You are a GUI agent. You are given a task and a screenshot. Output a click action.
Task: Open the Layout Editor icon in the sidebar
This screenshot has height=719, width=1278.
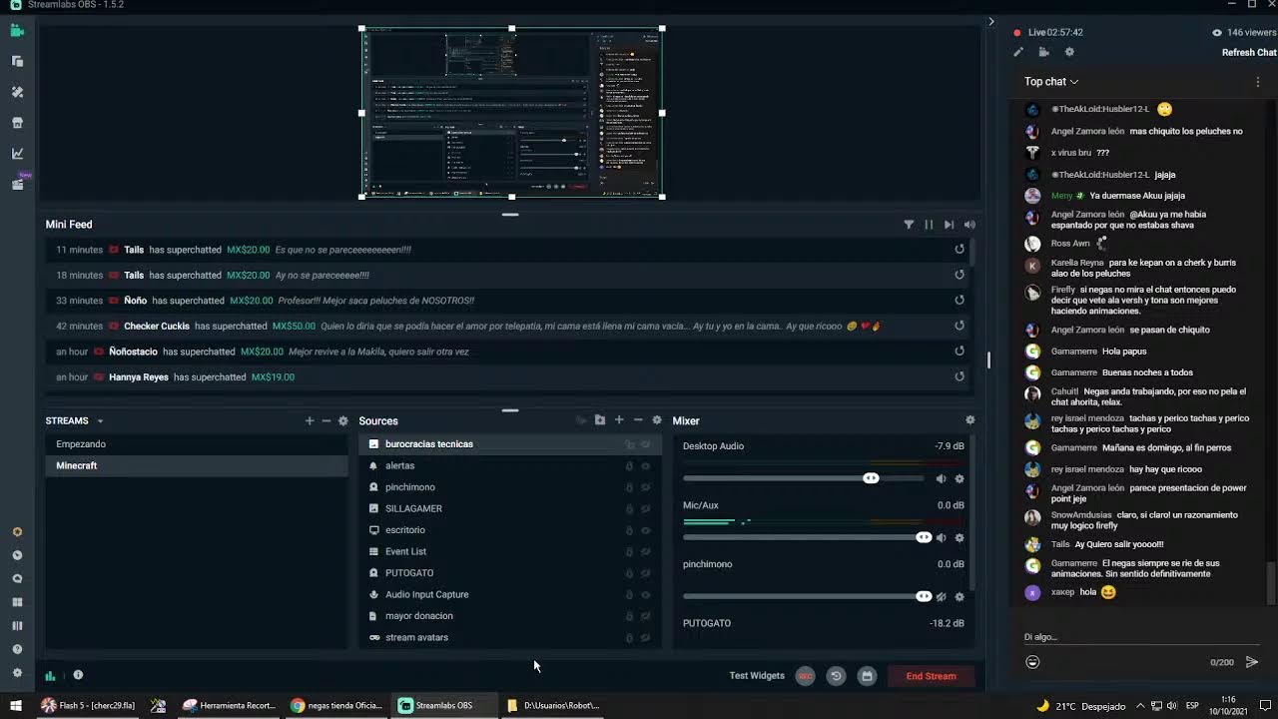pyautogui.click(x=17, y=61)
